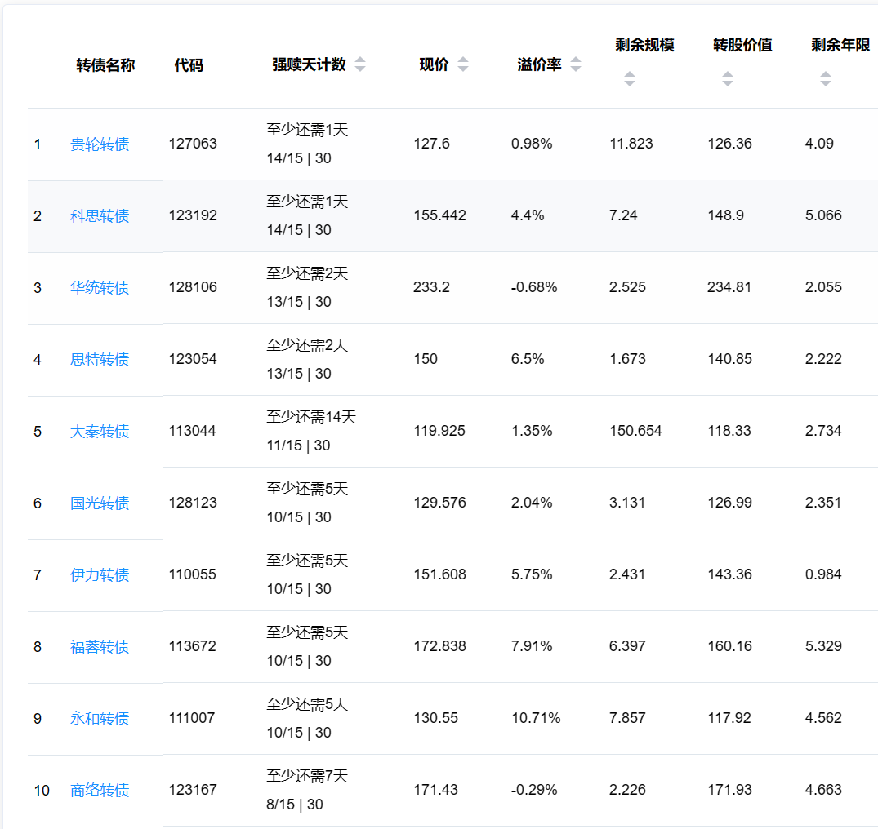The image size is (878, 829).
Task: Click on 福蓉转债 link
Action: [x=100, y=647]
